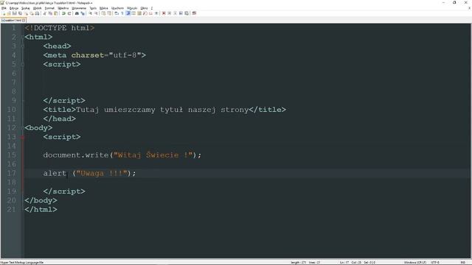Close the html file tab with its X
Image resolution: width=472 pixels, height=265 pixels.
tap(24, 20)
